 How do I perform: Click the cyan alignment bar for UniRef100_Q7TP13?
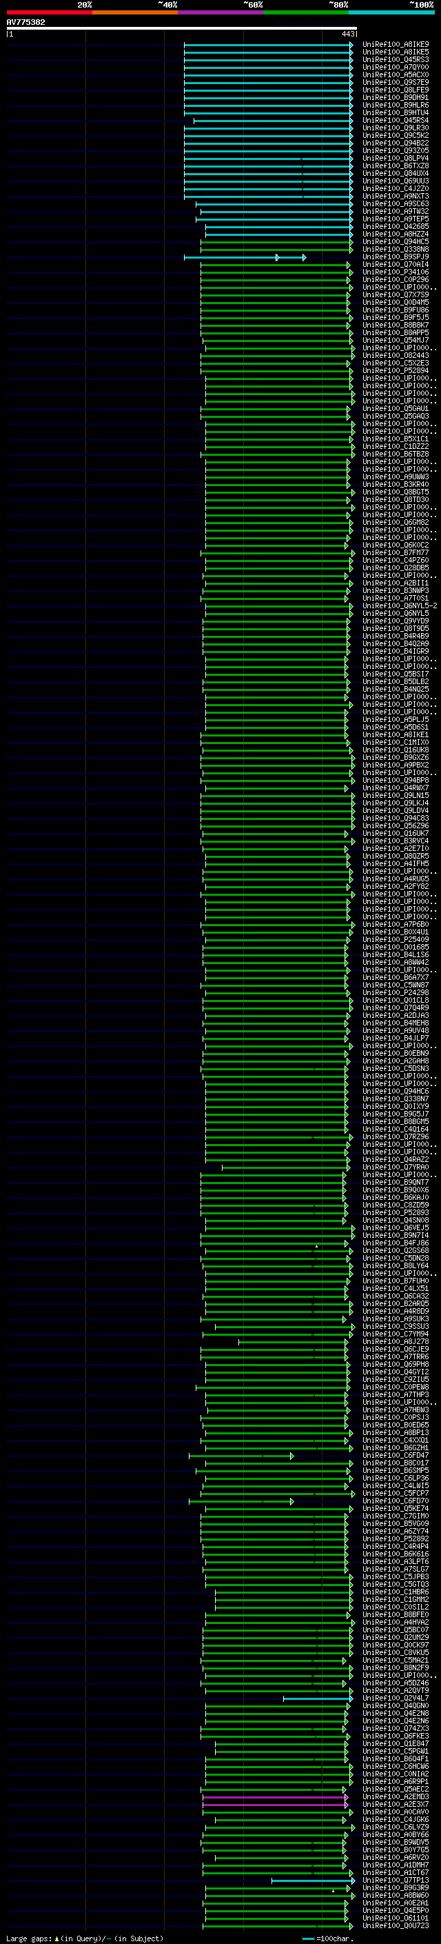coord(313,1880)
